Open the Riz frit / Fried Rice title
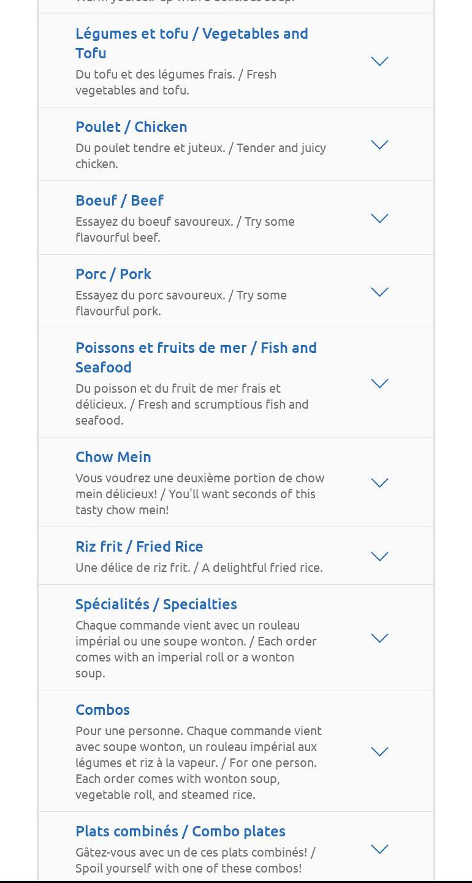Image resolution: width=472 pixels, height=883 pixels. 139,547
